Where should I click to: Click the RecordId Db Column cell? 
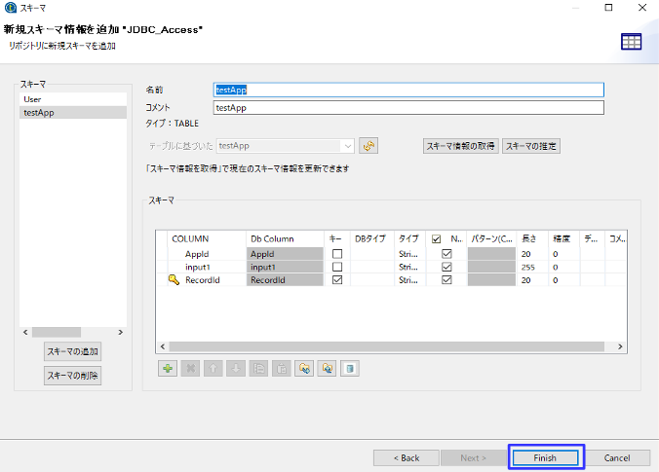click(285, 280)
